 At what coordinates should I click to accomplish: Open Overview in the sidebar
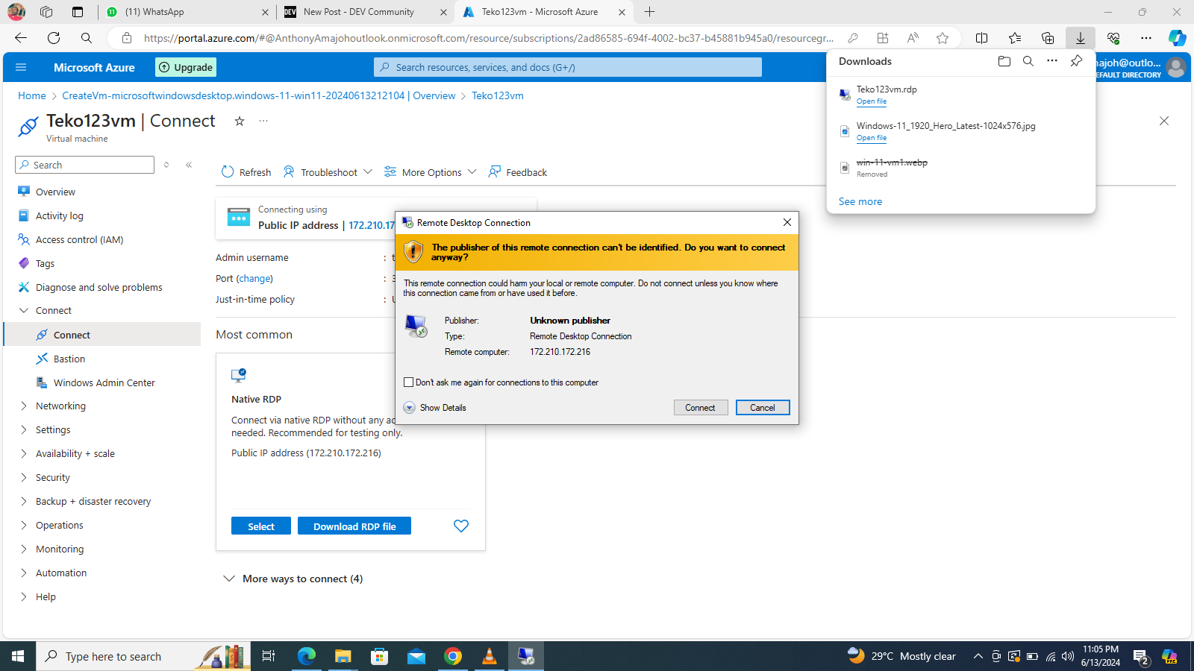[x=55, y=192]
